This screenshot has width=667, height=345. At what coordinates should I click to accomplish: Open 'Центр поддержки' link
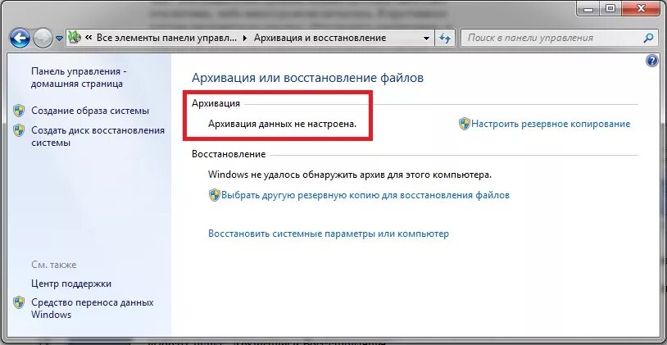[71, 284]
